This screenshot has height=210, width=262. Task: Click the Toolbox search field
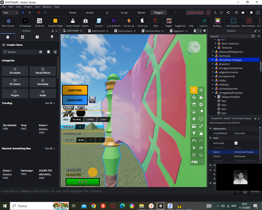click(23, 52)
